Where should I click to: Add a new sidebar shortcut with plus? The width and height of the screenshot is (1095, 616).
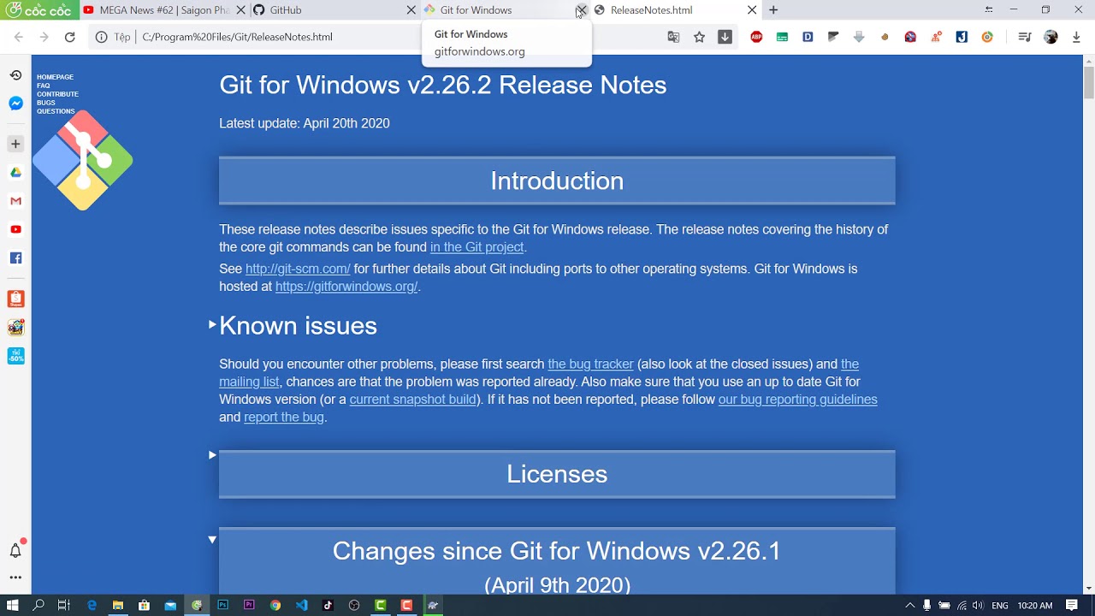tap(15, 144)
